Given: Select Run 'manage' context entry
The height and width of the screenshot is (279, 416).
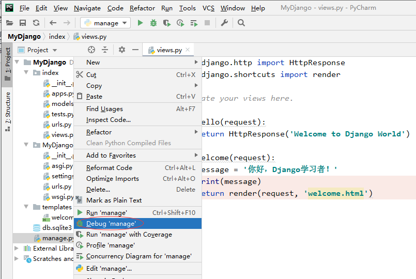Looking at the screenshot, I should point(137,213).
